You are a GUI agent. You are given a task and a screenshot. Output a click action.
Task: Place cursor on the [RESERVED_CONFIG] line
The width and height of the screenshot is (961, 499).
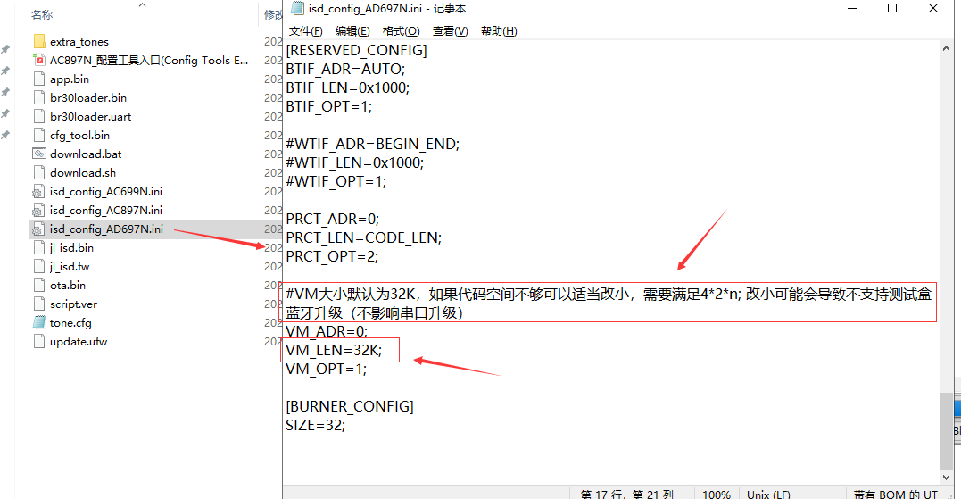[x=357, y=50]
